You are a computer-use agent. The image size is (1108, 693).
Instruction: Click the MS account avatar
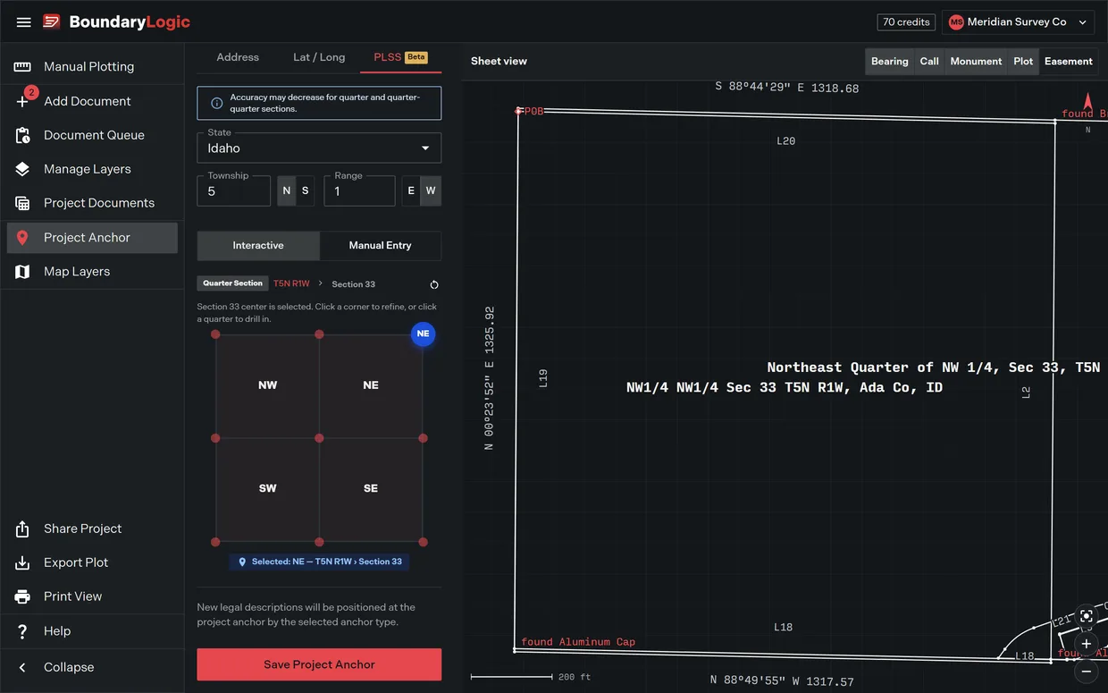click(x=956, y=22)
